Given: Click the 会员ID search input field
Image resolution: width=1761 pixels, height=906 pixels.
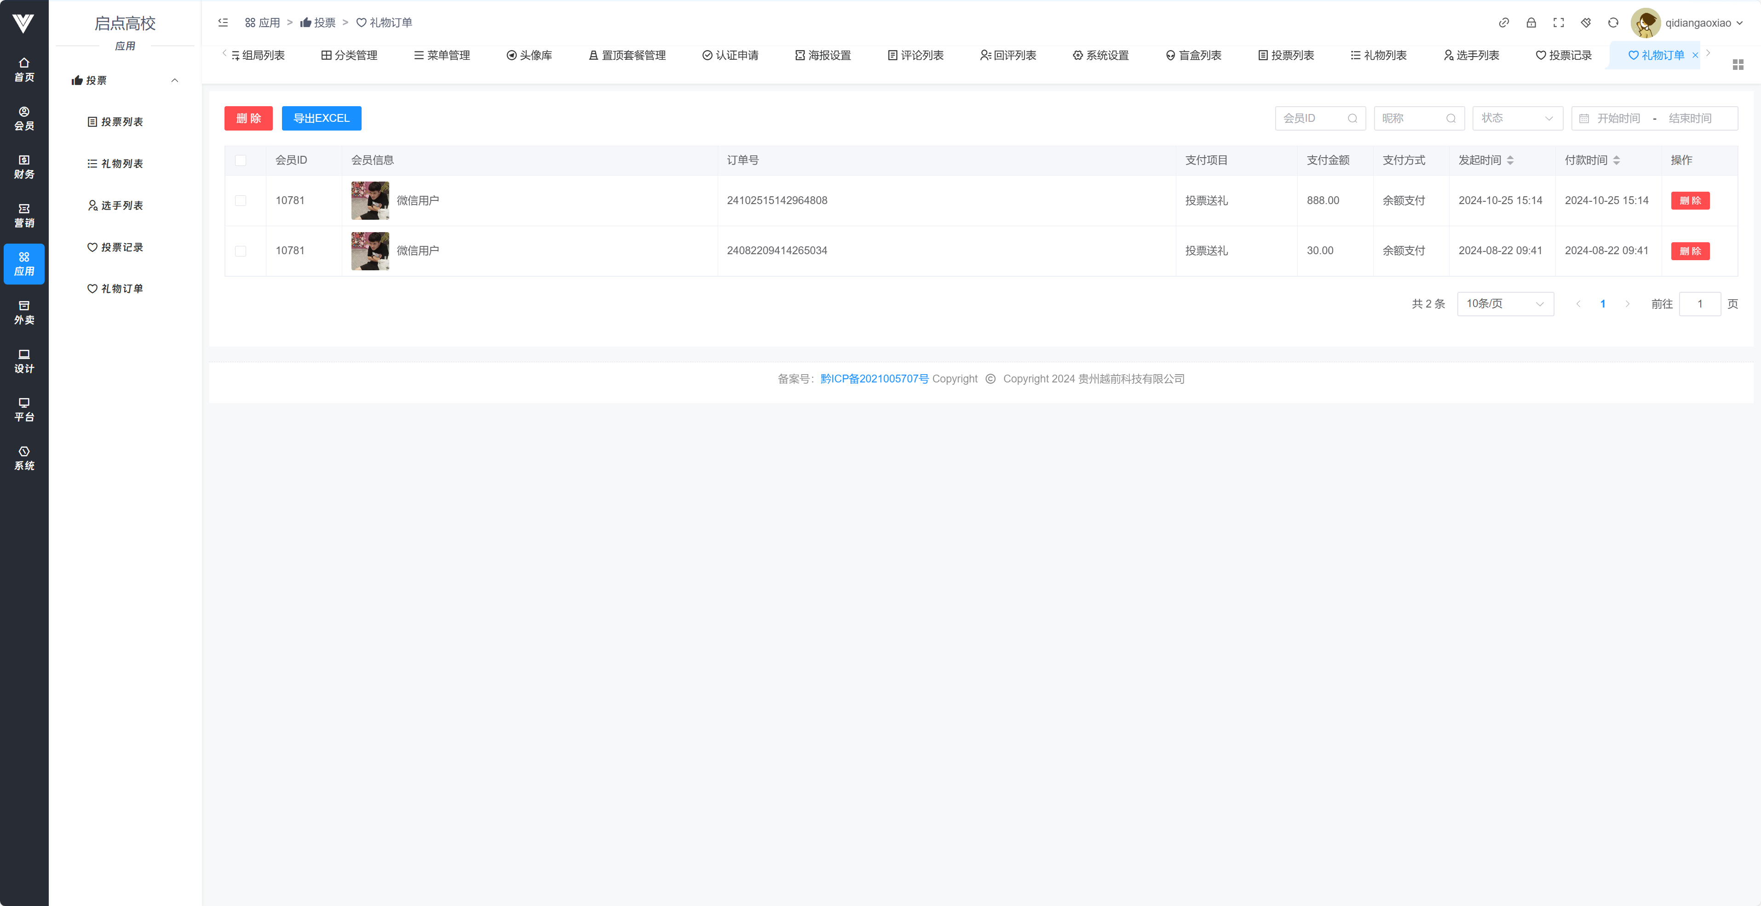Looking at the screenshot, I should (x=1313, y=118).
